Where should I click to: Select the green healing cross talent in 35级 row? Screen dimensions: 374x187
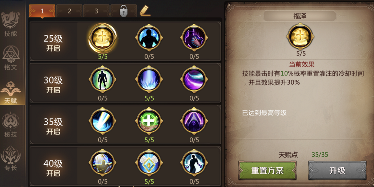pos(149,121)
